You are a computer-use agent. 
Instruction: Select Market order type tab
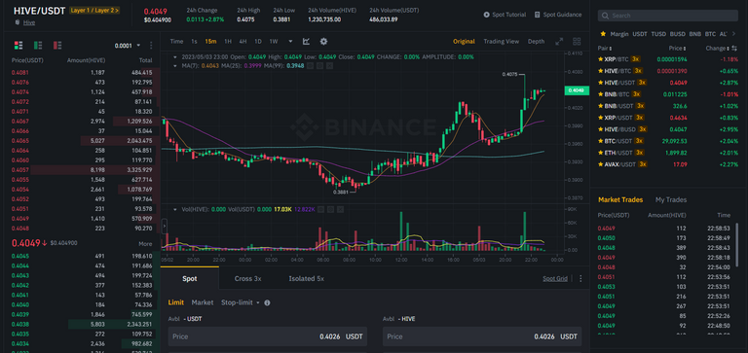pos(203,302)
